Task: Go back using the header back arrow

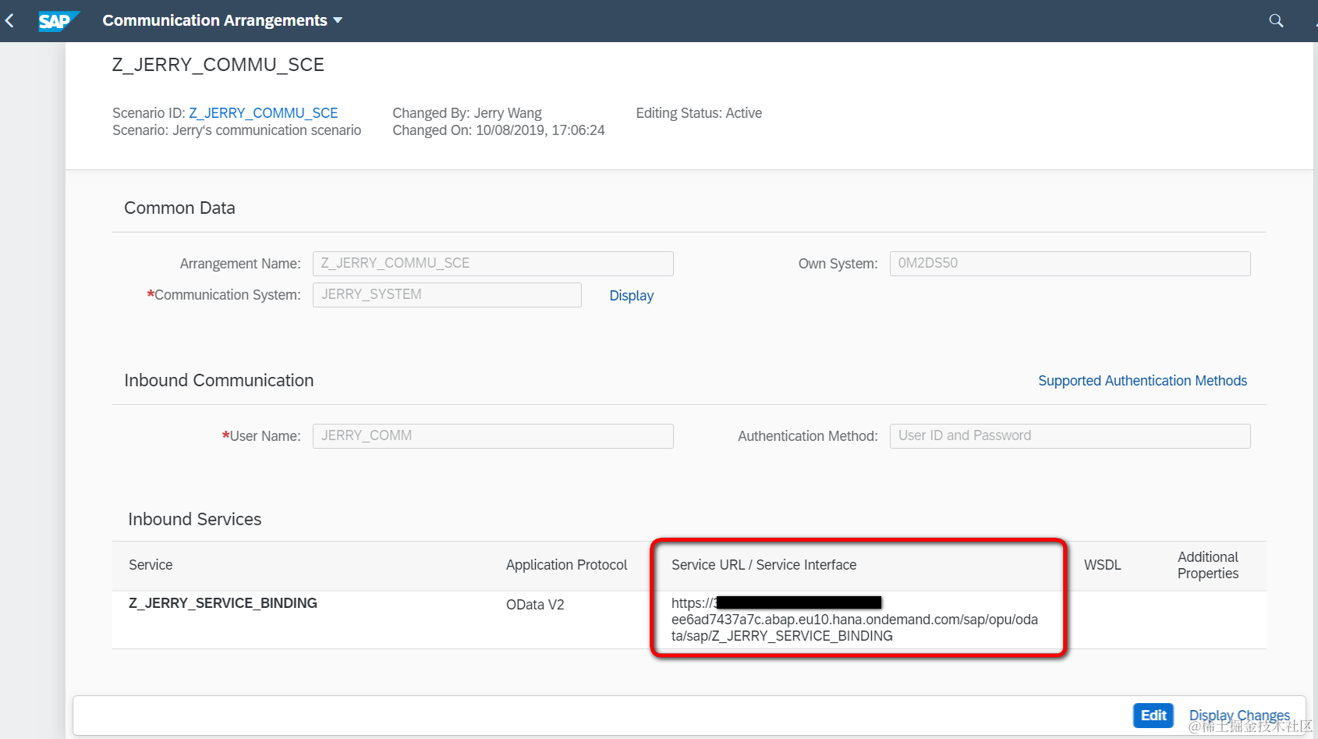Action: point(10,21)
